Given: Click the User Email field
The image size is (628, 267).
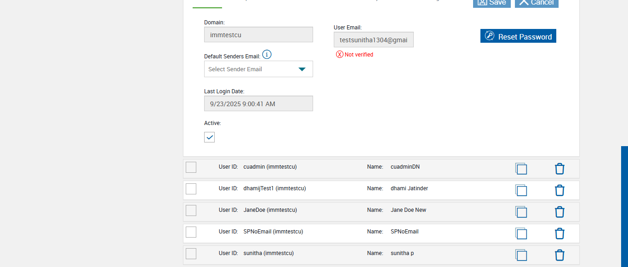Looking at the screenshot, I should (x=373, y=40).
